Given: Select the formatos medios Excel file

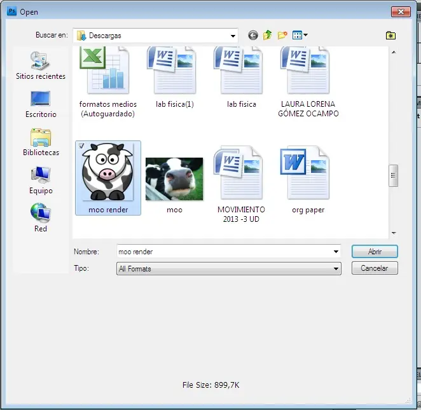Looking at the screenshot, I should 108,82.
